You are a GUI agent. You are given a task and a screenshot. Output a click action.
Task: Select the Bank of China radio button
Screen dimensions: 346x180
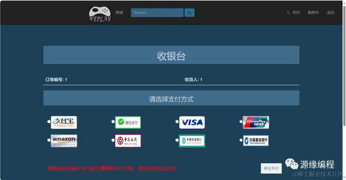113,140
